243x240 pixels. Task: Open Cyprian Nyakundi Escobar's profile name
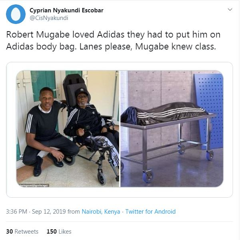66,10
